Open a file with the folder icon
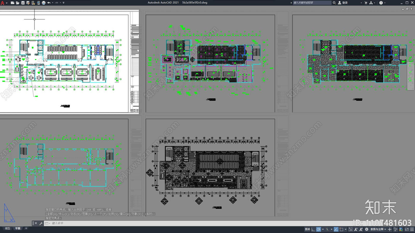This screenshot has height=233, width=415. point(18,3)
